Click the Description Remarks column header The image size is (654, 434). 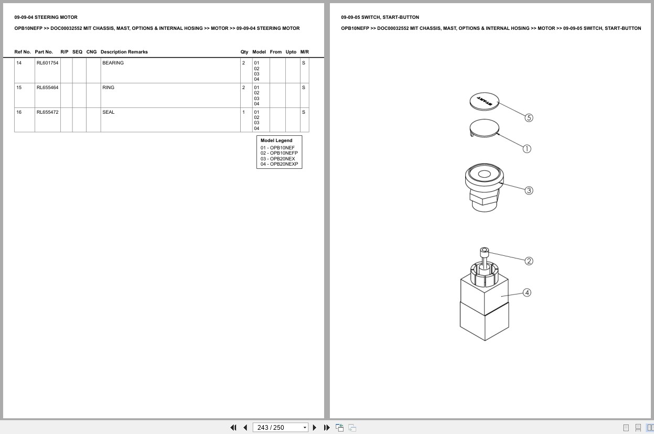[124, 52]
